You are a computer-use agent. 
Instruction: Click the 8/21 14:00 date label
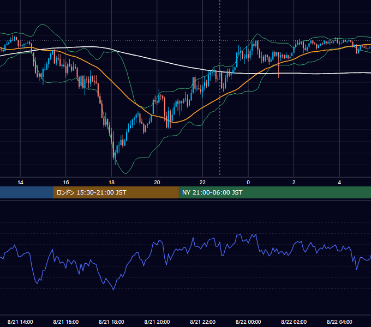click(20, 322)
